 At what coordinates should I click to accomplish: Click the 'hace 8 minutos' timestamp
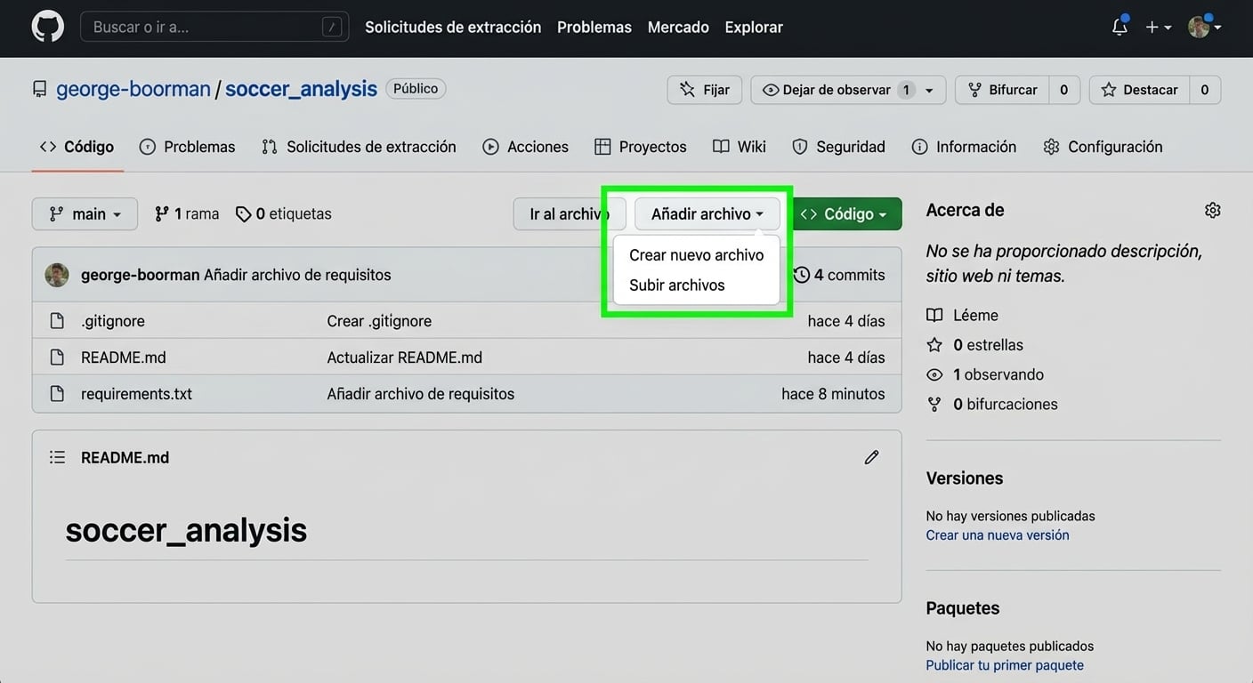[x=833, y=394]
